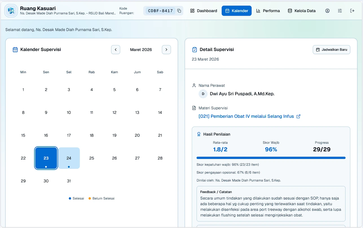The image size is (363, 228).
Task: Select date 26 on the calendar
Action: pyautogui.click(x=115, y=158)
